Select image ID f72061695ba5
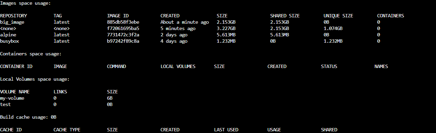 (123, 28)
